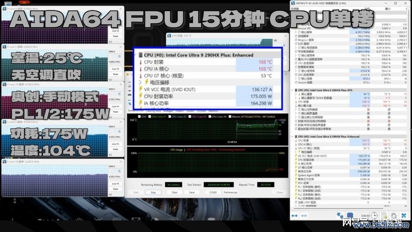
Task: Expand the 电压偏移 row in right HWiNFO panel
Action: pyautogui.click(x=296, y=152)
